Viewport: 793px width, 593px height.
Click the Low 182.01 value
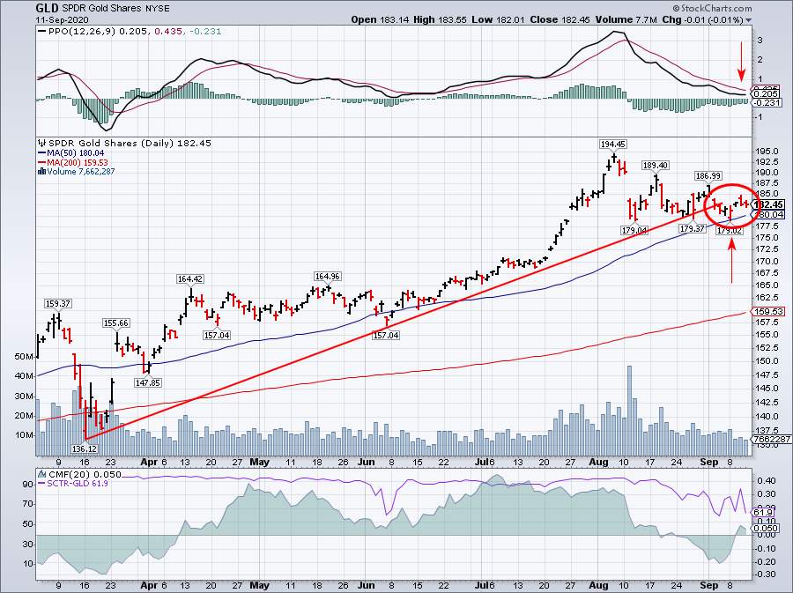[x=497, y=20]
